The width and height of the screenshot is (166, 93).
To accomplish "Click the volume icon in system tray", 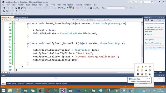I will [147, 91].
